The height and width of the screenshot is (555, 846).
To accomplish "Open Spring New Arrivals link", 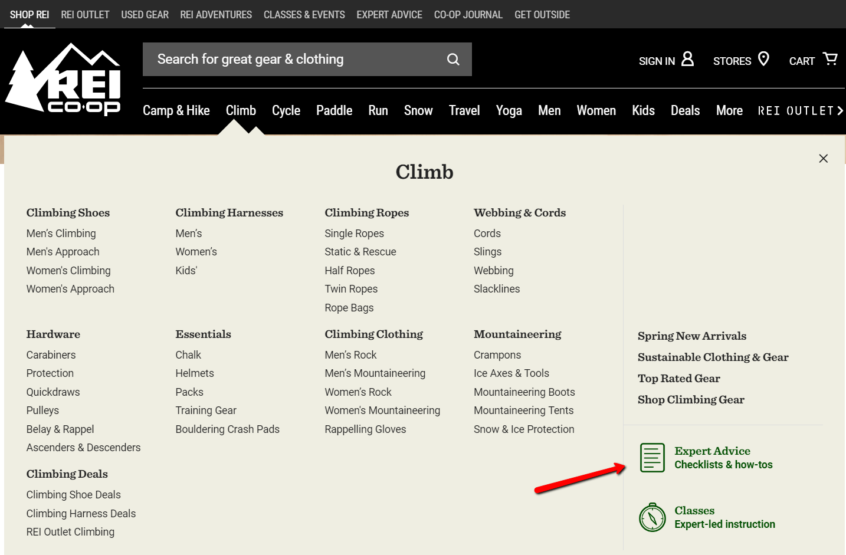I will (x=692, y=336).
